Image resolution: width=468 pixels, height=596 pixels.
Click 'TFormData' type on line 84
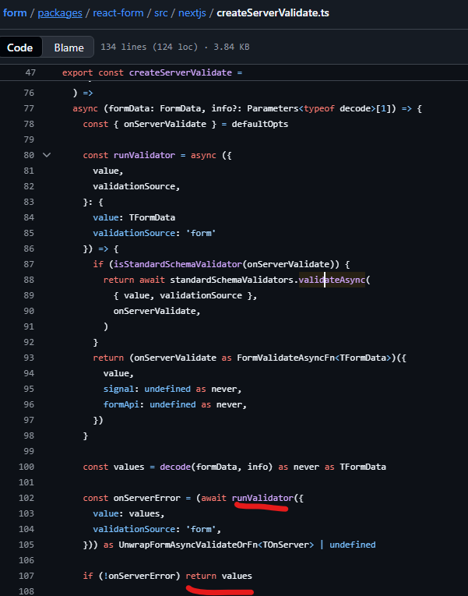(x=152, y=217)
